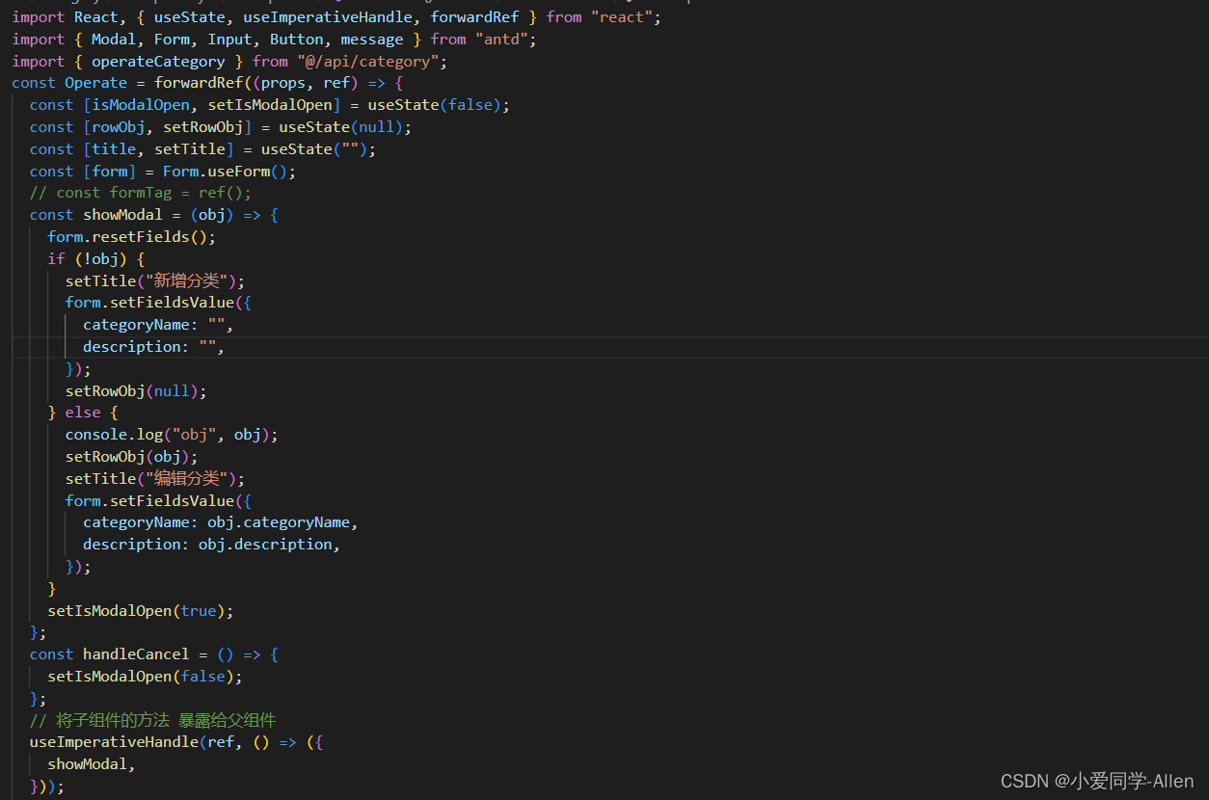Click the "antd" module string

[501, 39]
